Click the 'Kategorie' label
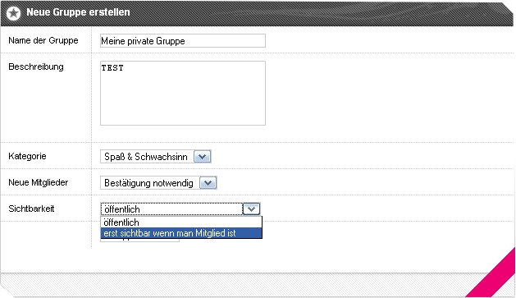The image size is (516, 298). (x=27, y=156)
